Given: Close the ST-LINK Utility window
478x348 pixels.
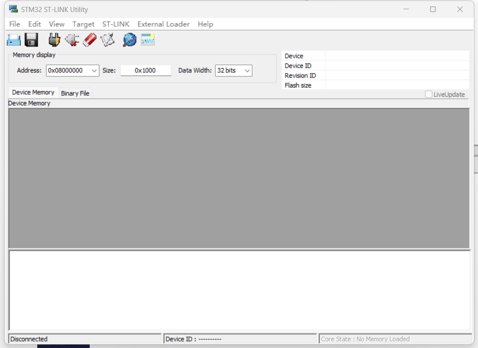Looking at the screenshot, I should click(460, 9).
